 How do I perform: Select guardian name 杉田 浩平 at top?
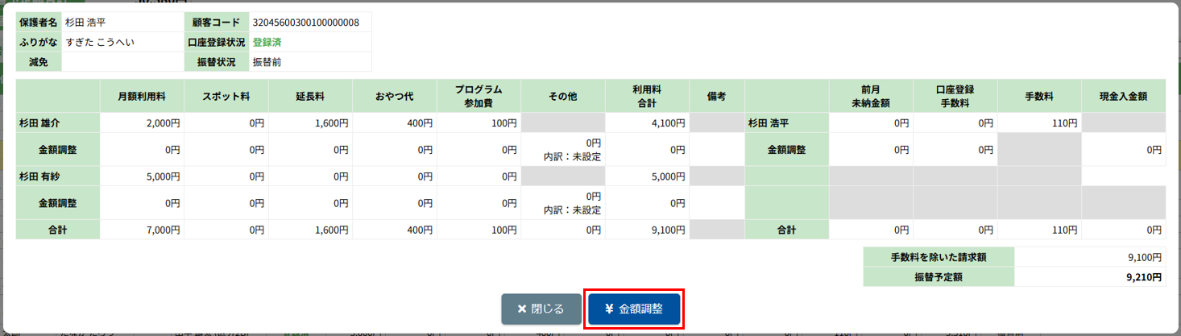pyautogui.click(x=86, y=22)
